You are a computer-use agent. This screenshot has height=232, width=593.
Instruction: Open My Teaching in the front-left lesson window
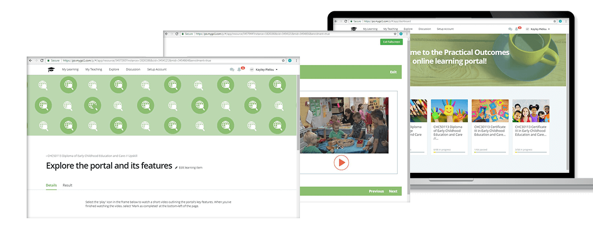[93, 69]
